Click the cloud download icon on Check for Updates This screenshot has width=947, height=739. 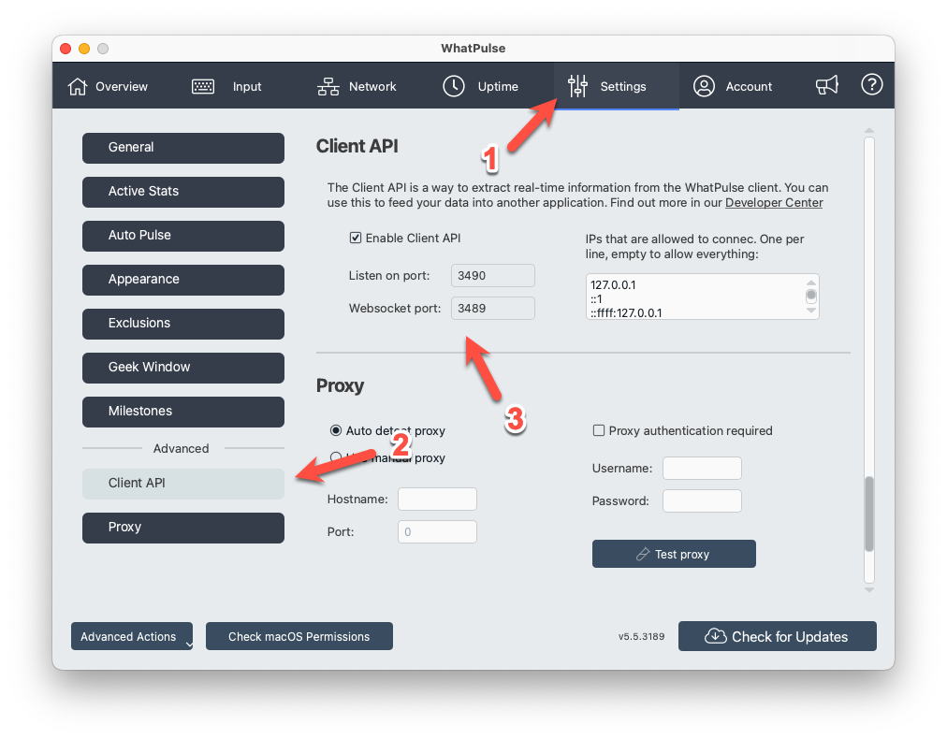click(x=716, y=636)
